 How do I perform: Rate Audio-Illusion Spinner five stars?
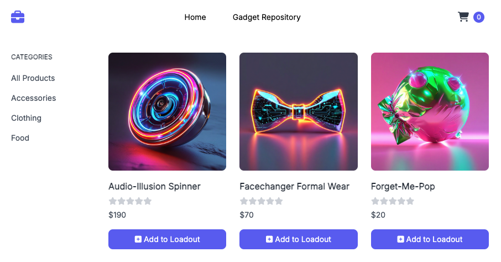[x=148, y=201]
